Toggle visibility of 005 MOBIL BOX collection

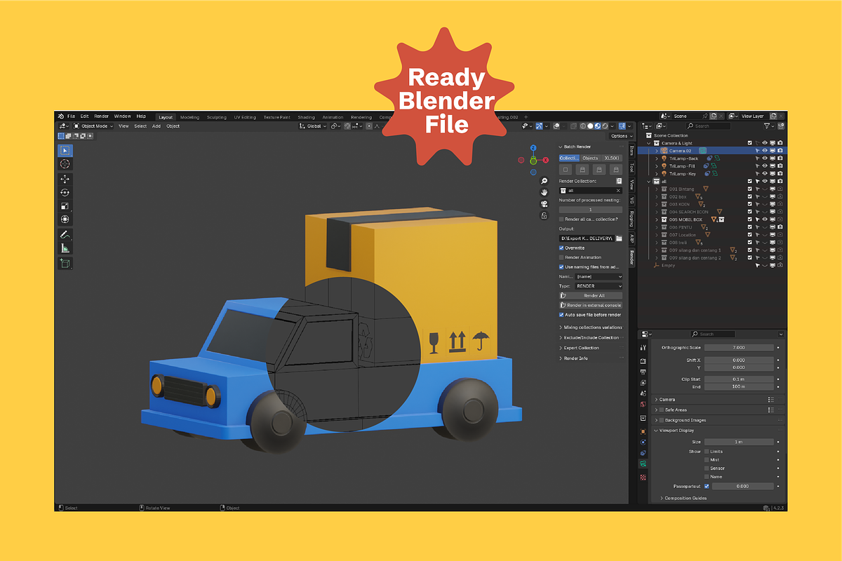click(x=765, y=219)
